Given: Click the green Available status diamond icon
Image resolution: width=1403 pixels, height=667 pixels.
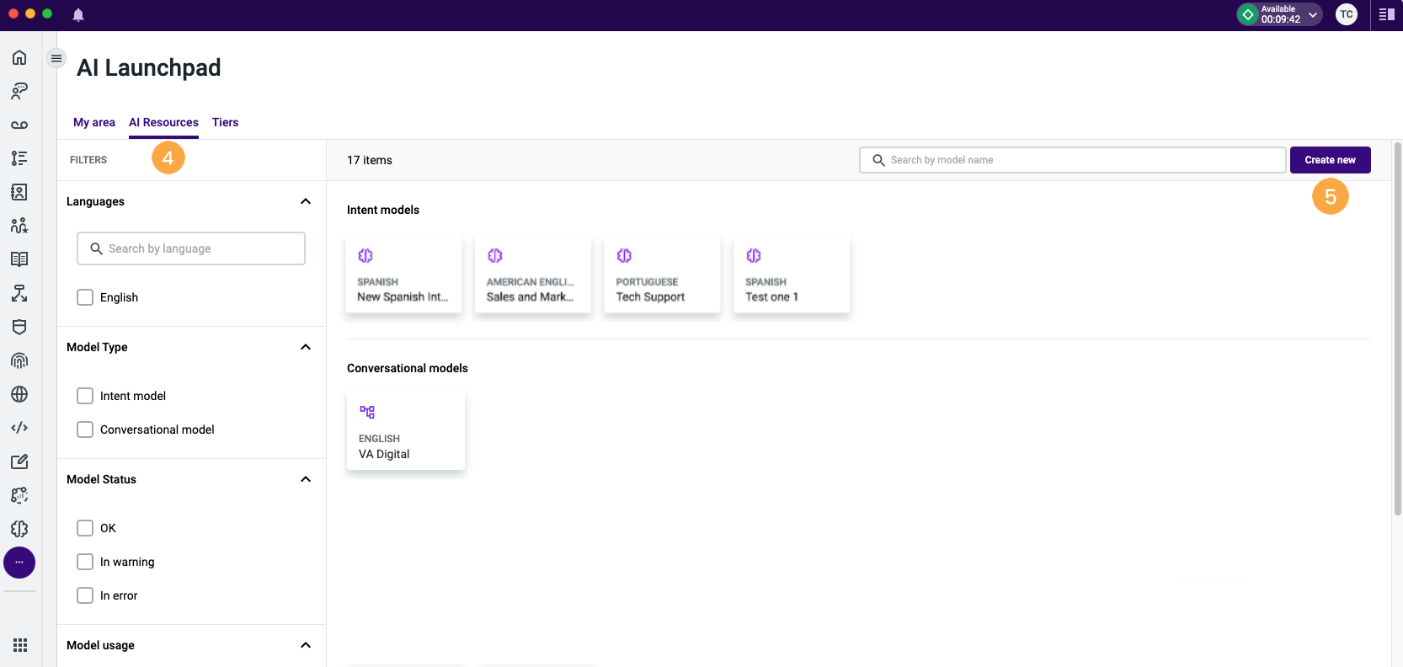Looking at the screenshot, I should coord(1248,14).
